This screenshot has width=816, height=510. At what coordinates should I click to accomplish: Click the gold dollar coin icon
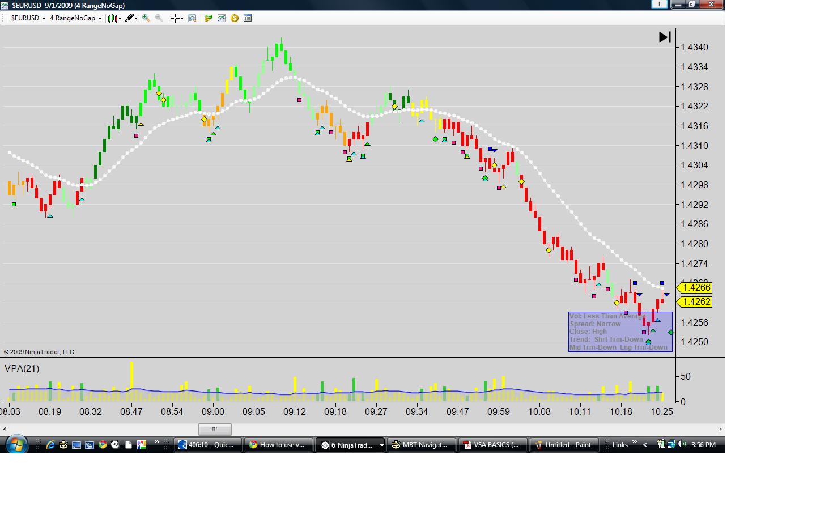pos(235,18)
